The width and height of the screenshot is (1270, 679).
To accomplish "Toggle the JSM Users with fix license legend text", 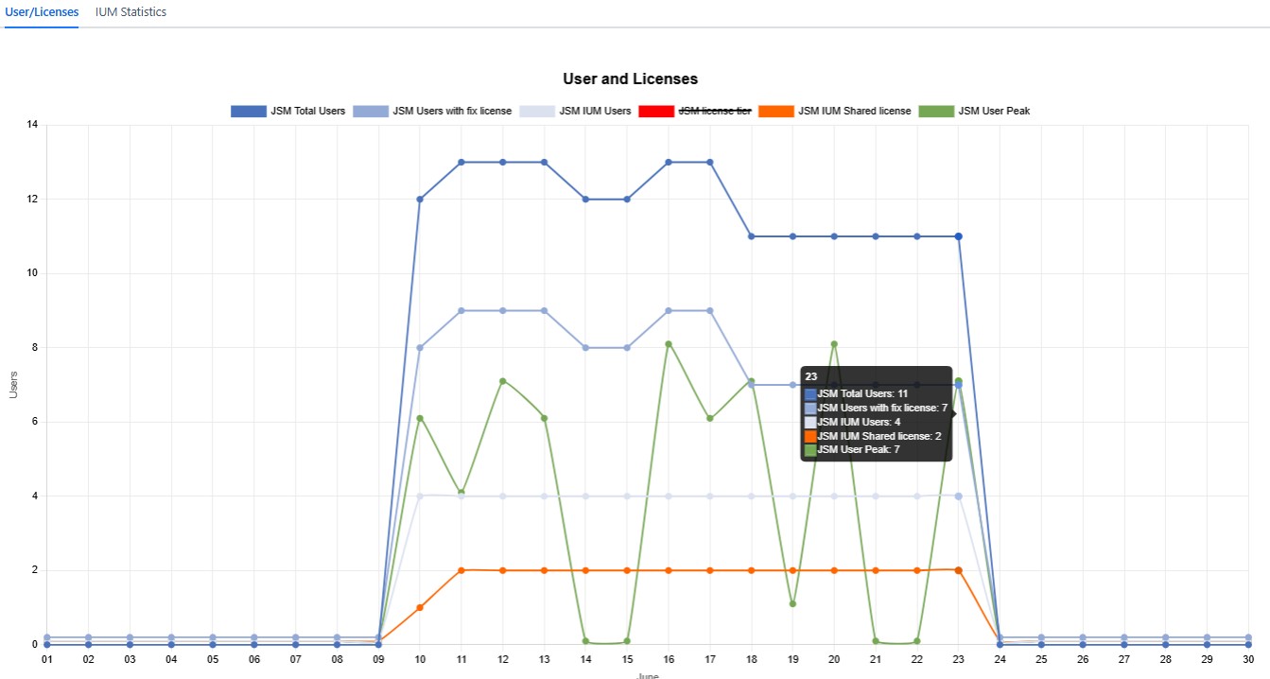I will coord(452,112).
